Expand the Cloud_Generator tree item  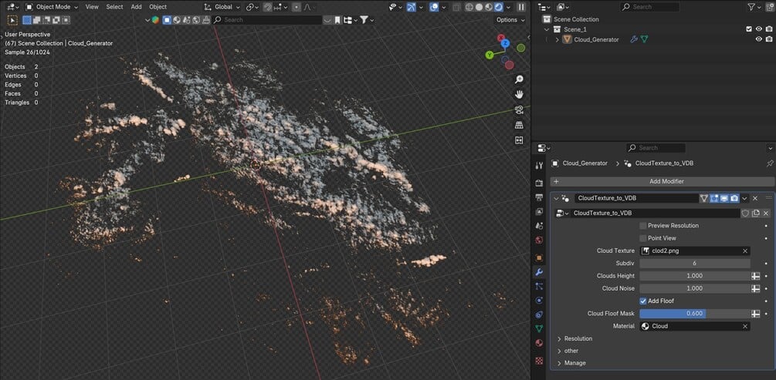click(557, 39)
